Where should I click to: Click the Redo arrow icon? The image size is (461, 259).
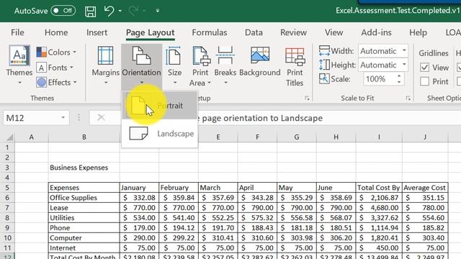tap(133, 11)
